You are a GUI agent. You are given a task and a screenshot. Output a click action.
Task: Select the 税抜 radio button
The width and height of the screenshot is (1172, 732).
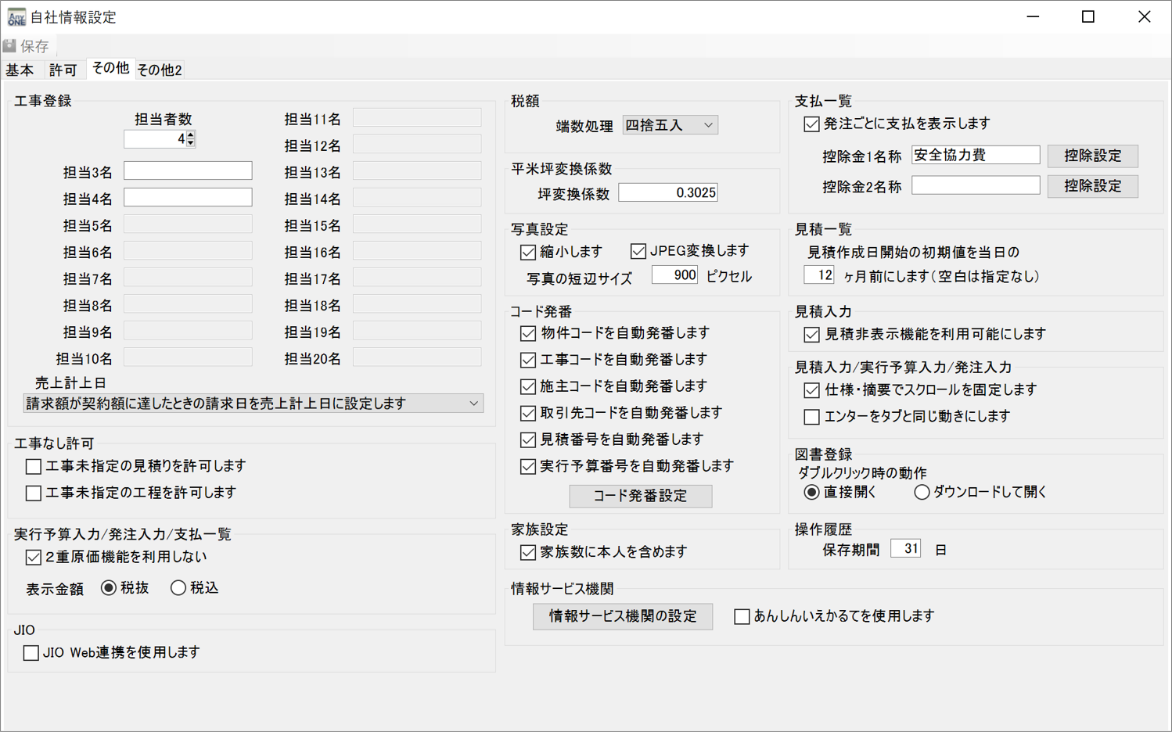[109, 587]
